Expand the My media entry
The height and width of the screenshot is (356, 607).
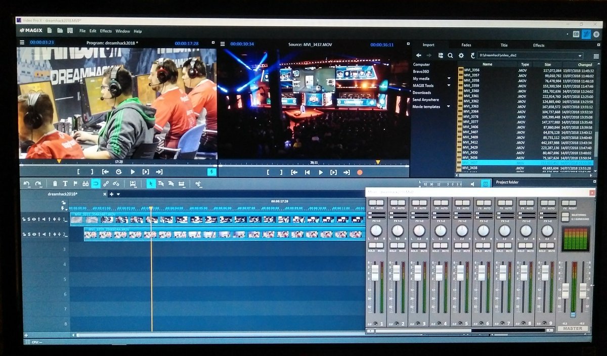(x=449, y=78)
